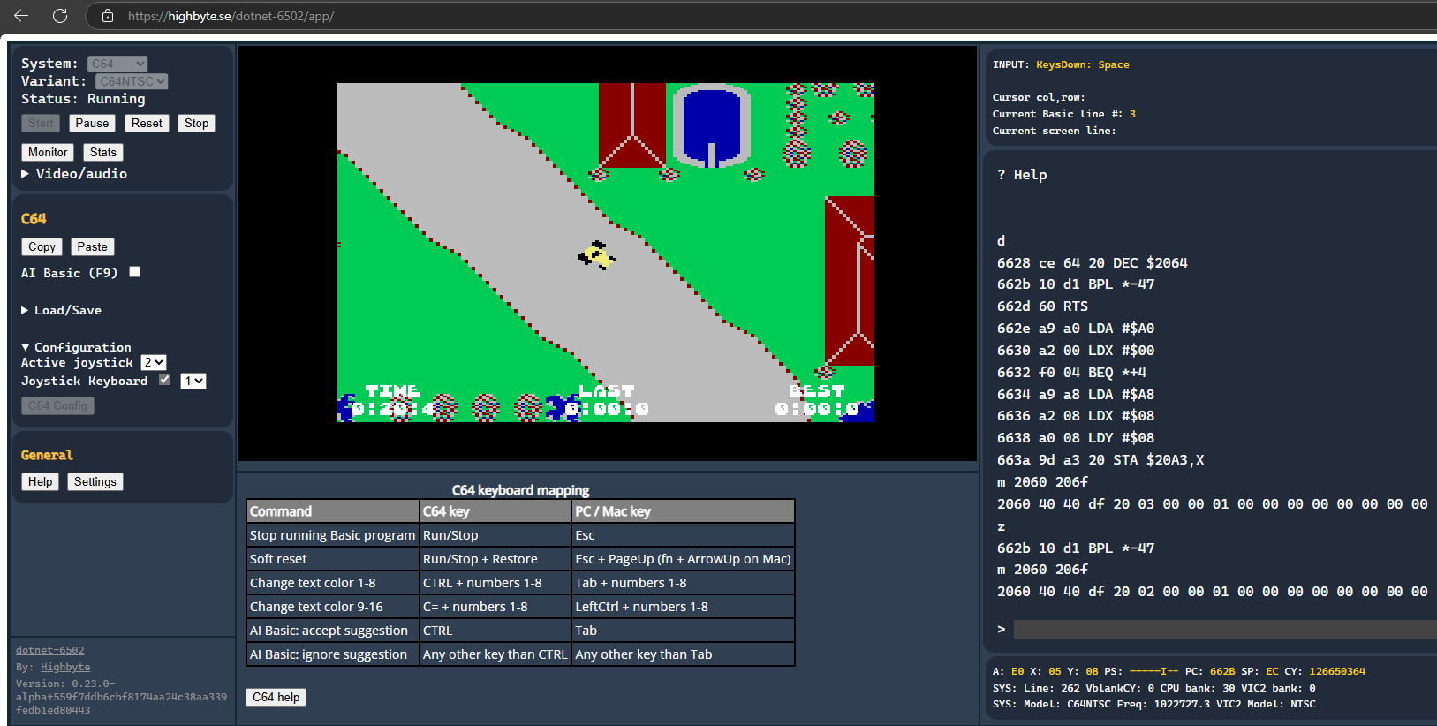Click the 'C64 key' table header
Image resolution: width=1437 pixels, height=726 pixels.
(495, 511)
